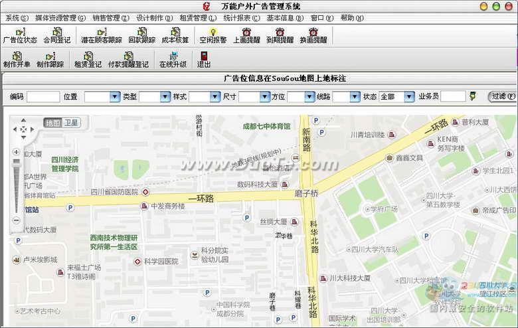Click the 科学园医院 hospital marker
518x328 pixels.
(x=137, y=262)
